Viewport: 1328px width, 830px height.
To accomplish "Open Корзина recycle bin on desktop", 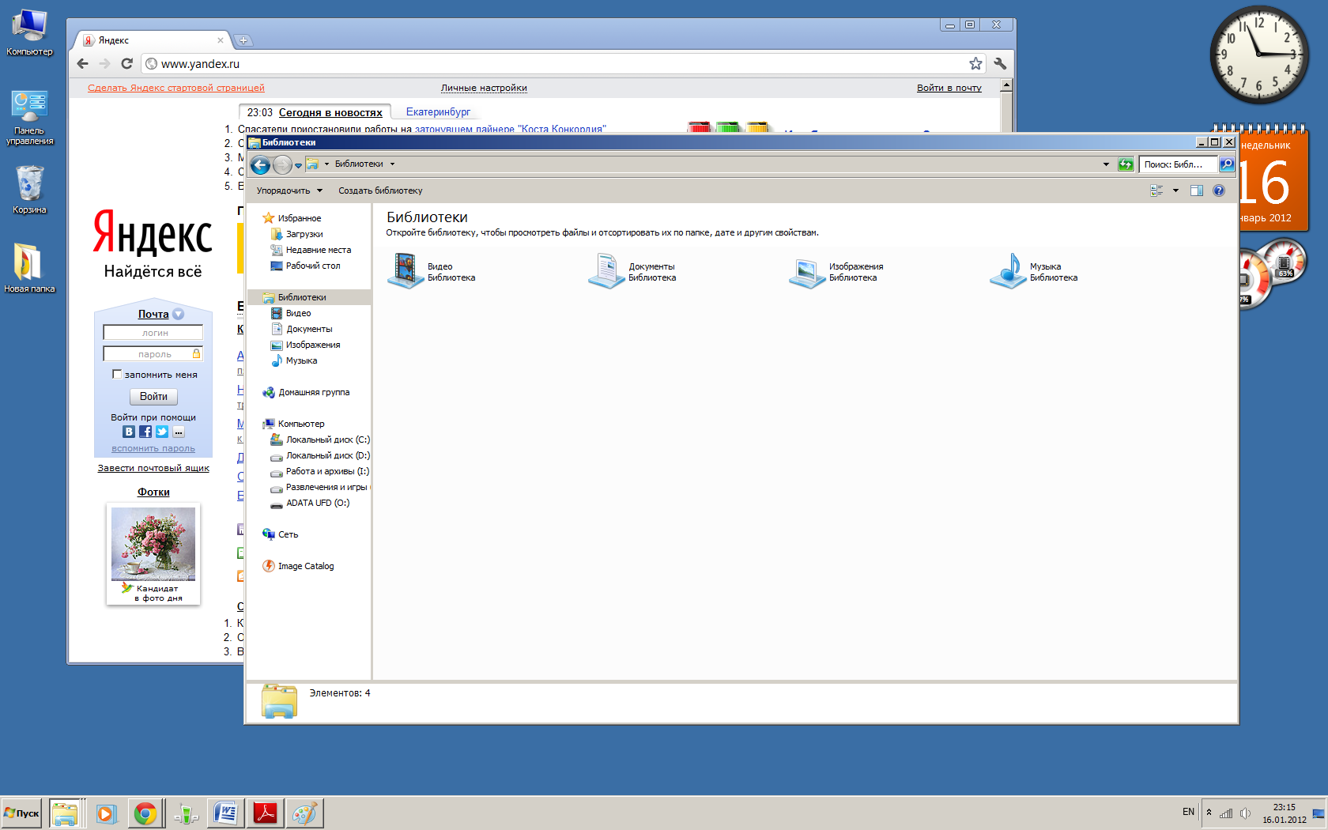I will [x=29, y=189].
